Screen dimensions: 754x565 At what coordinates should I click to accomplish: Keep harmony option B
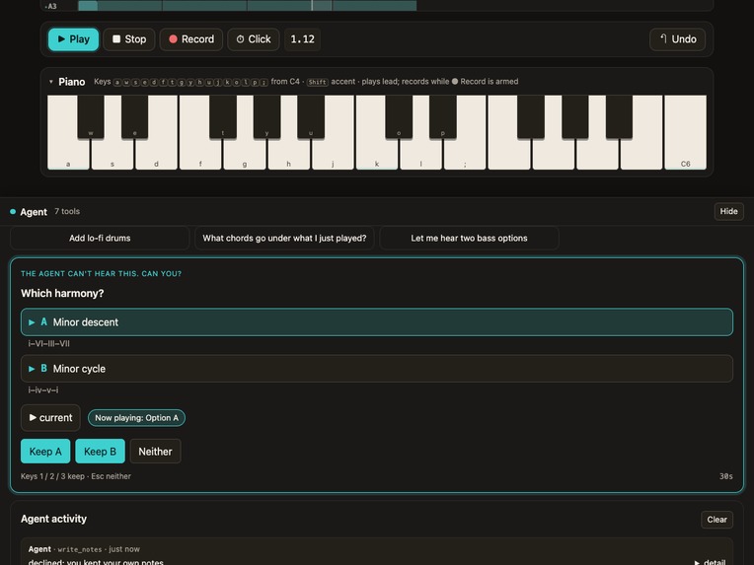pyautogui.click(x=100, y=452)
